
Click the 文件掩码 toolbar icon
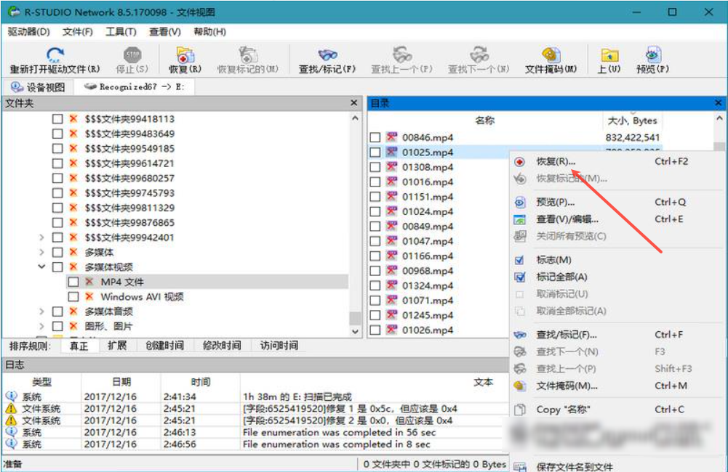coord(551,55)
